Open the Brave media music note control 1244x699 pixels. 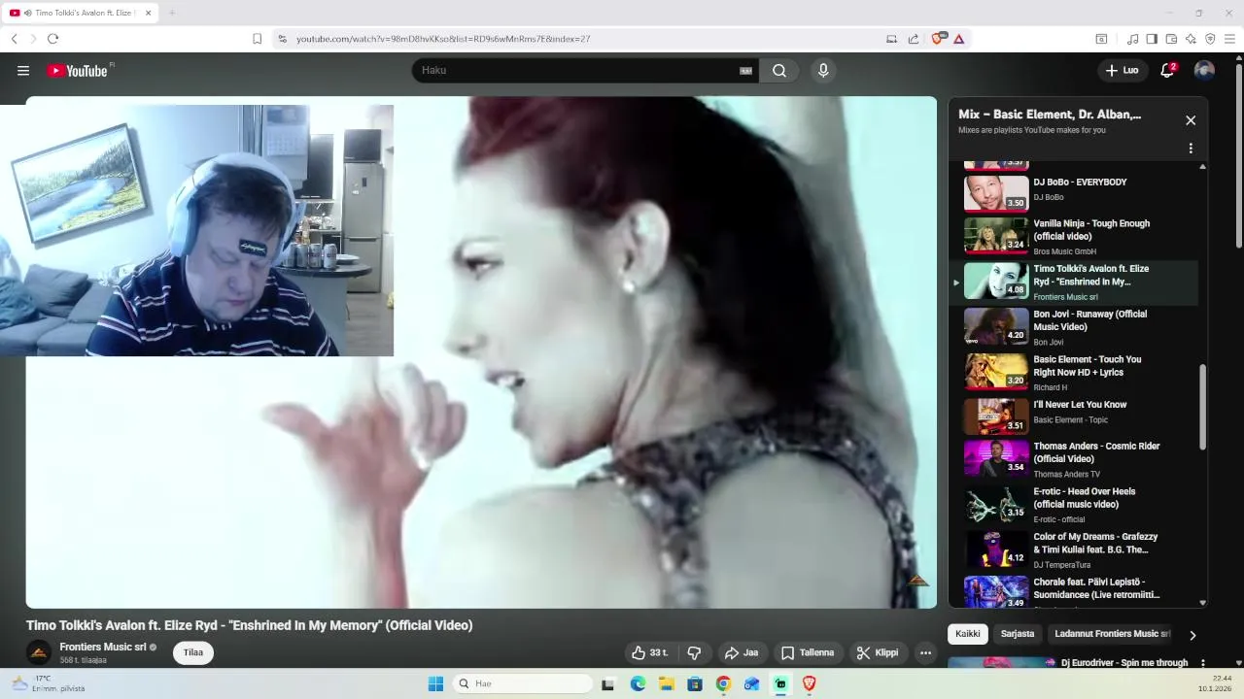[x=1132, y=39]
